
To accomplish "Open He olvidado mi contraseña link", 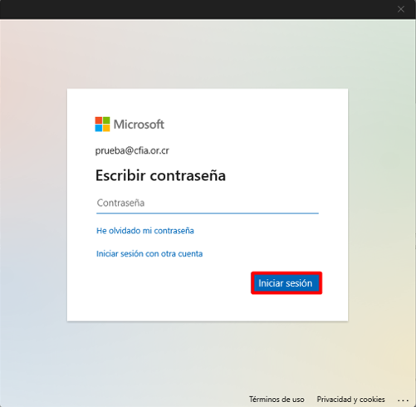I will (145, 231).
